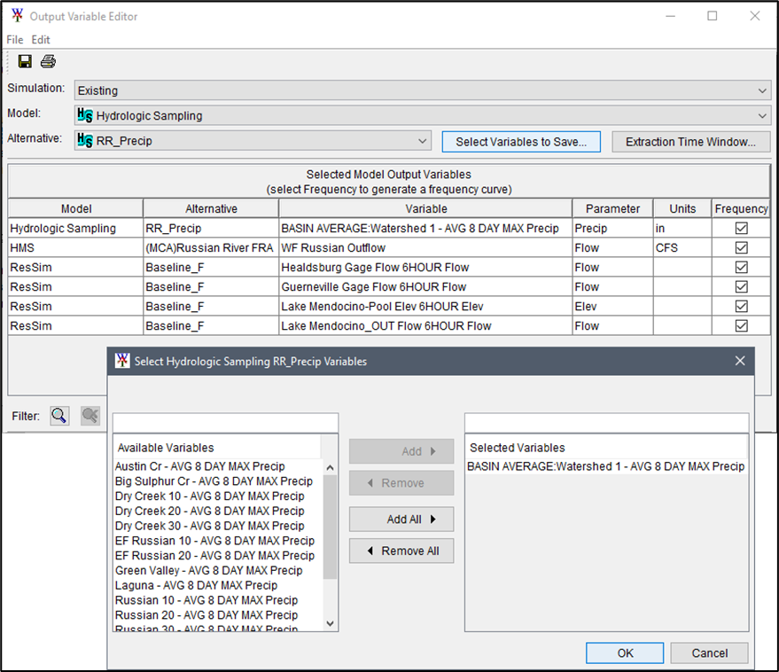
Task: Select the Filter magnifying glass icon
Action: [58, 415]
